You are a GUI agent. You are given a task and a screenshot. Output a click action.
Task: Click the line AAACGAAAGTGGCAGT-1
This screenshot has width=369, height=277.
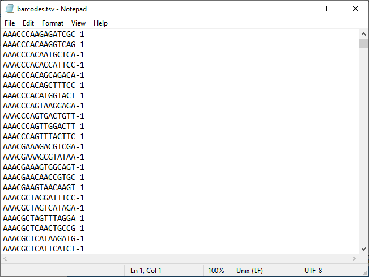click(44, 167)
